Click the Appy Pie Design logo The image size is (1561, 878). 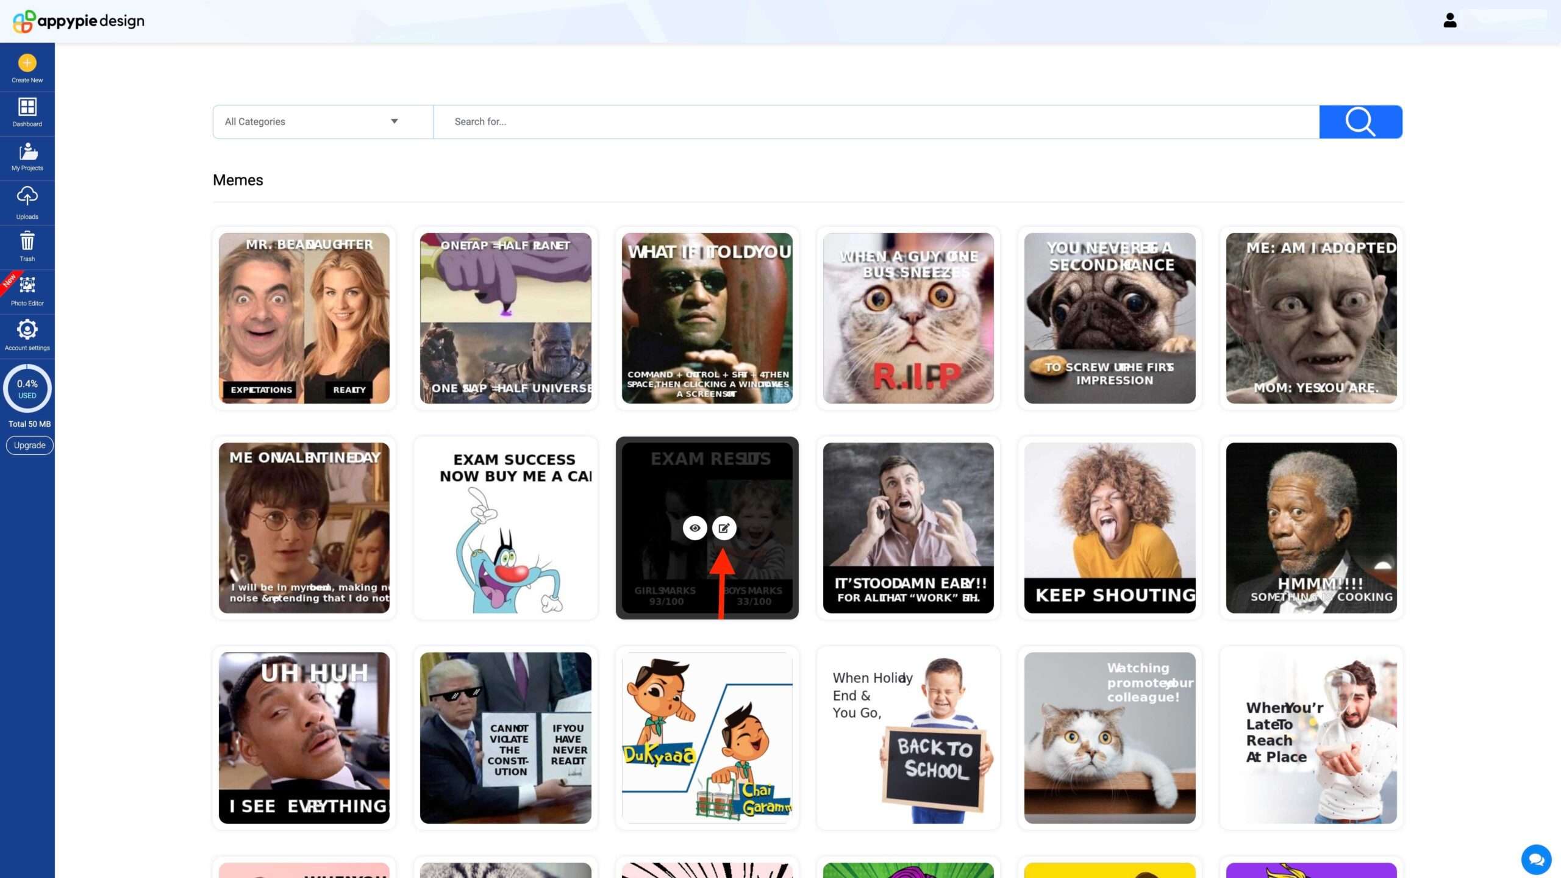(x=79, y=21)
